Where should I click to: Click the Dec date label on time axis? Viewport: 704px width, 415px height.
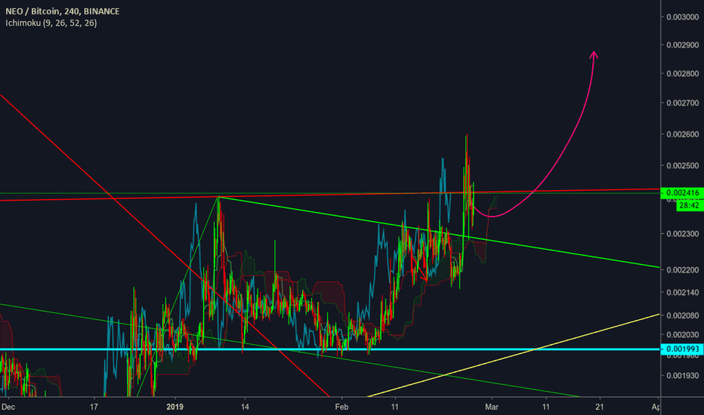click(8, 407)
